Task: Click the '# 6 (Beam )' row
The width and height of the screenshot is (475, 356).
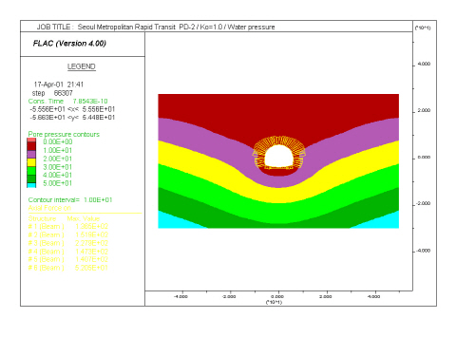Action: click(68, 268)
